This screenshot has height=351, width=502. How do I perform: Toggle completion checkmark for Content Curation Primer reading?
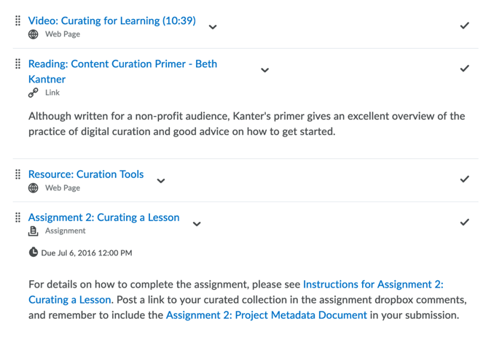[464, 69]
